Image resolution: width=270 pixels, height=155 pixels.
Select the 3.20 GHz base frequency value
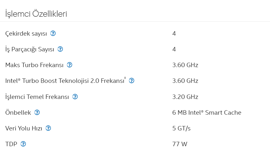coord(185,97)
